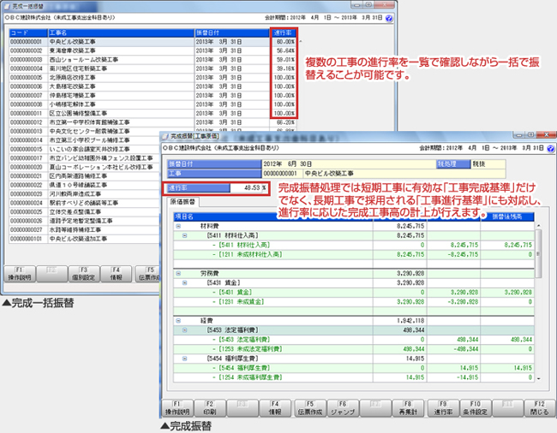Click the 完成振替 window title bar icon
Image resolution: width=557 pixels, height=433 pixels.
pyautogui.click(x=169, y=135)
